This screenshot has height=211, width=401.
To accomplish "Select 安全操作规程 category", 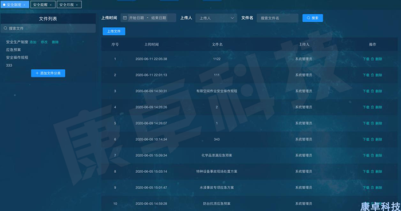I will (x=17, y=58).
